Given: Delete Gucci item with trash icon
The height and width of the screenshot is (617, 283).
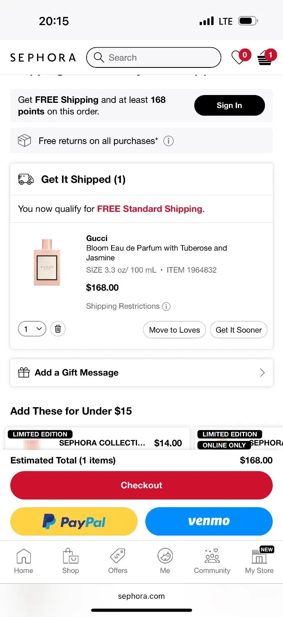Looking at the screenshot, I should (x=58, y=329).
